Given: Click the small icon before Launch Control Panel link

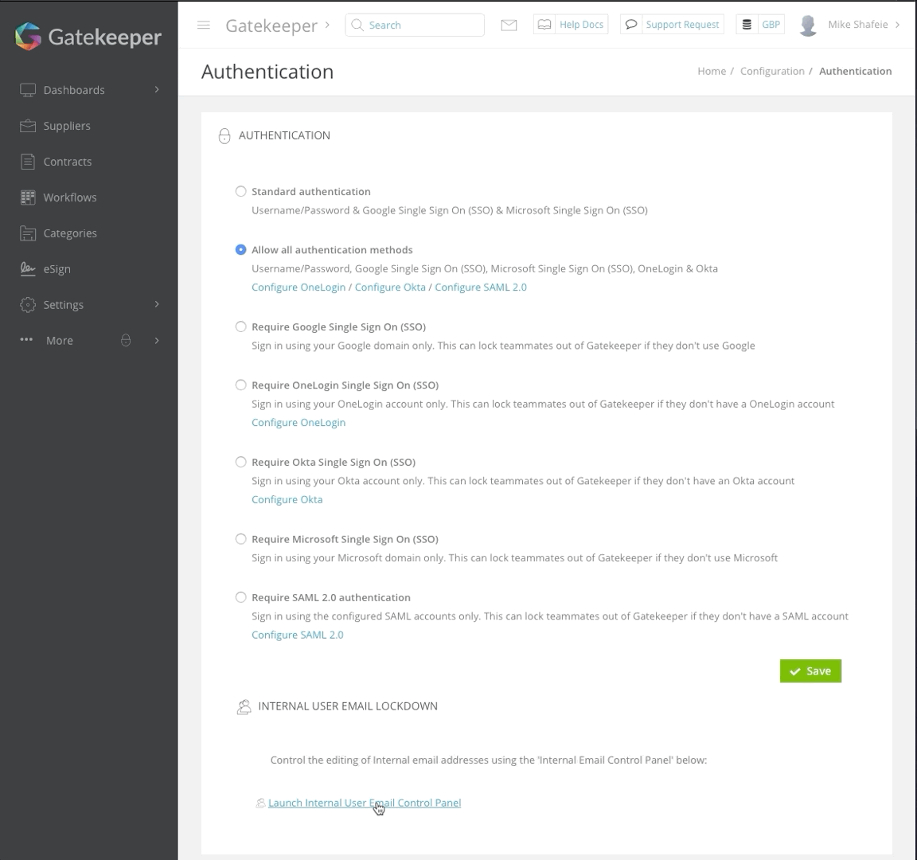Looking at the screenshot, I should (261, 803).
